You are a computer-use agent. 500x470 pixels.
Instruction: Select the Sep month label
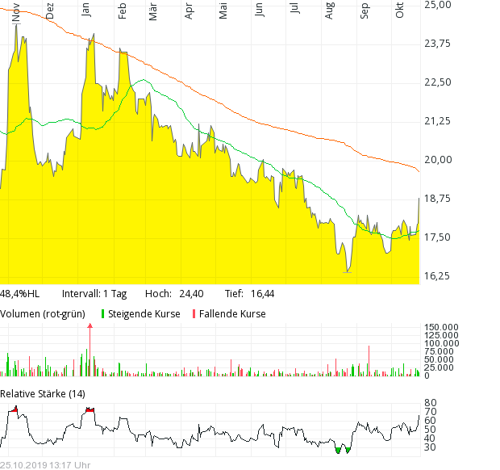point(365,10)
